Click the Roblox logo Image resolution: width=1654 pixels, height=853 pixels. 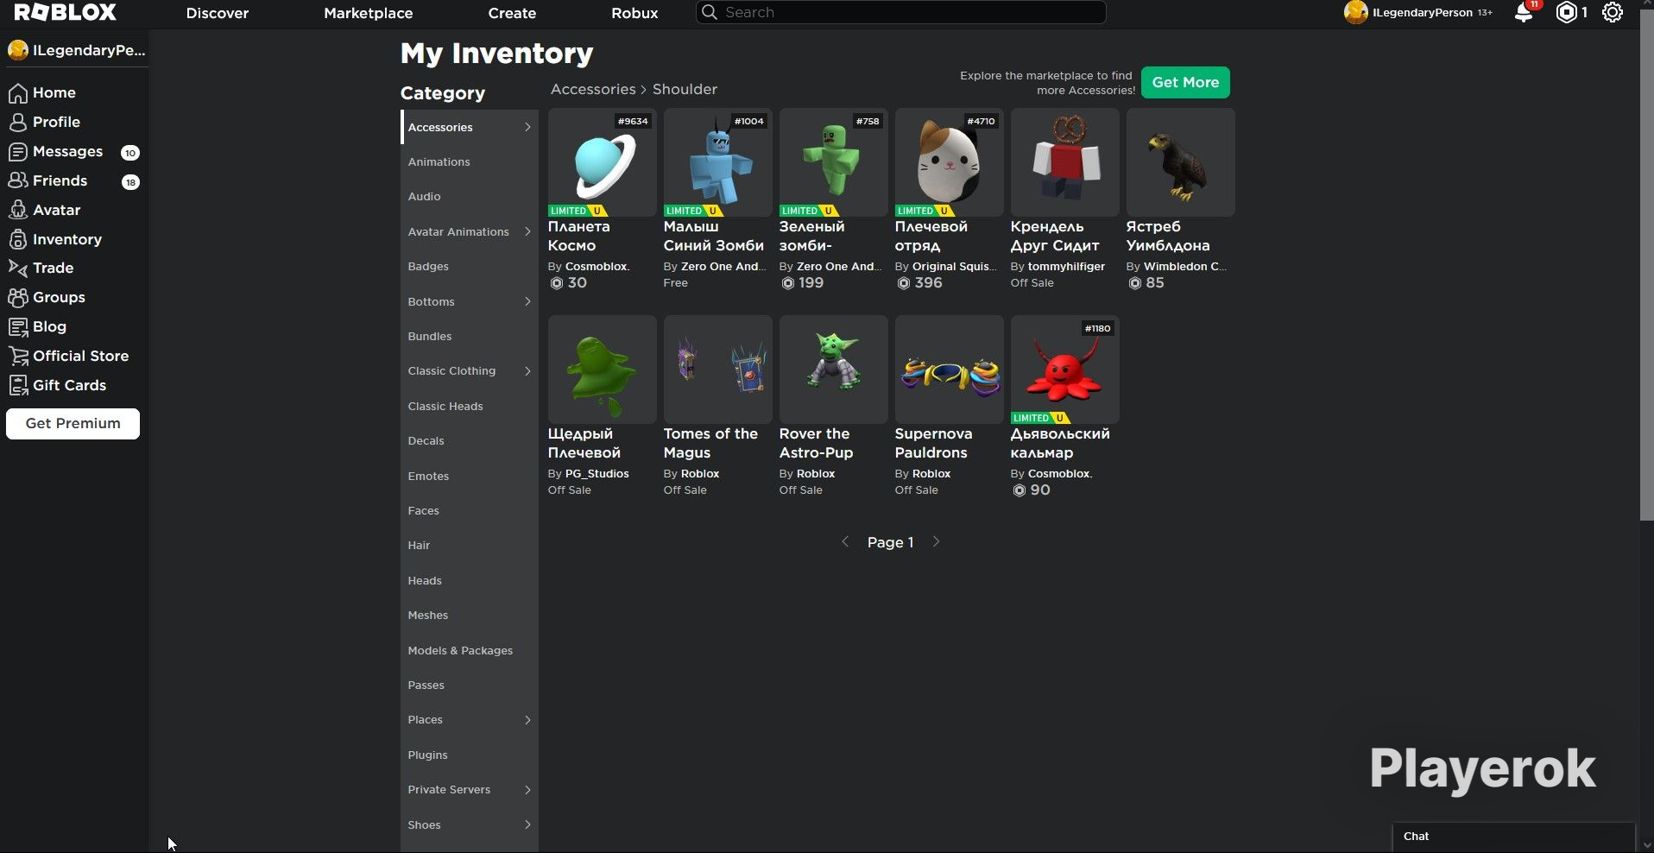click(66, 12)
